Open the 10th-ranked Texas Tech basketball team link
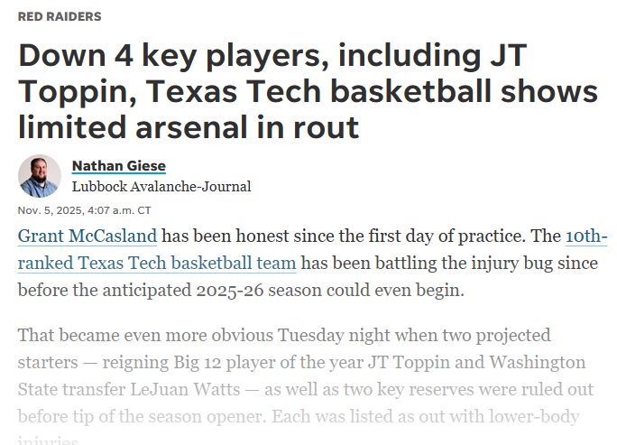This screenshot has height=445, width=617. pyautogui.click(x=158, y=264)
